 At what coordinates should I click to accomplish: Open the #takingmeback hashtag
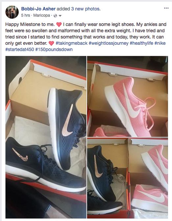[72, 43]
